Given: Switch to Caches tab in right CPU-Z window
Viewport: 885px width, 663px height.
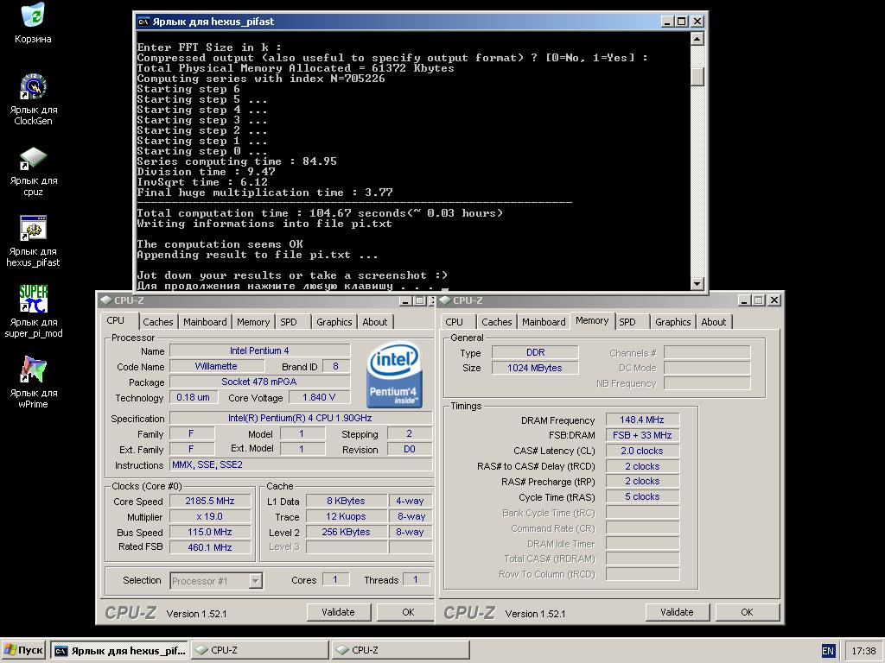Looking at the screenshot, I should click(x=497, y=322).
